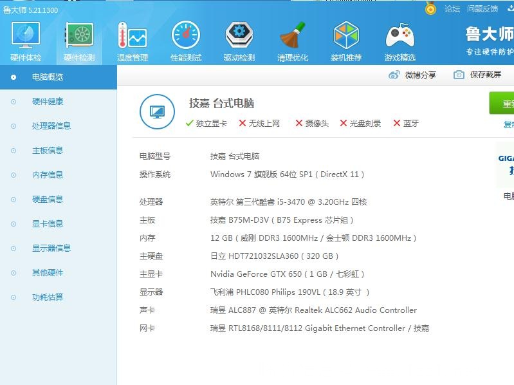Click 蓝牙 red X mark
This screenshot has width=514, height=385.
pos(397,124)
